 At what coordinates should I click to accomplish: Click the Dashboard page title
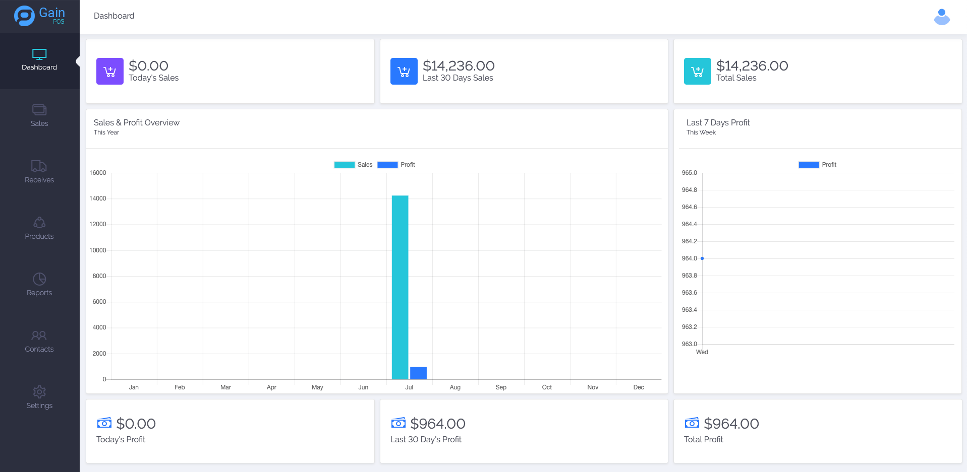tap(114, 16)
